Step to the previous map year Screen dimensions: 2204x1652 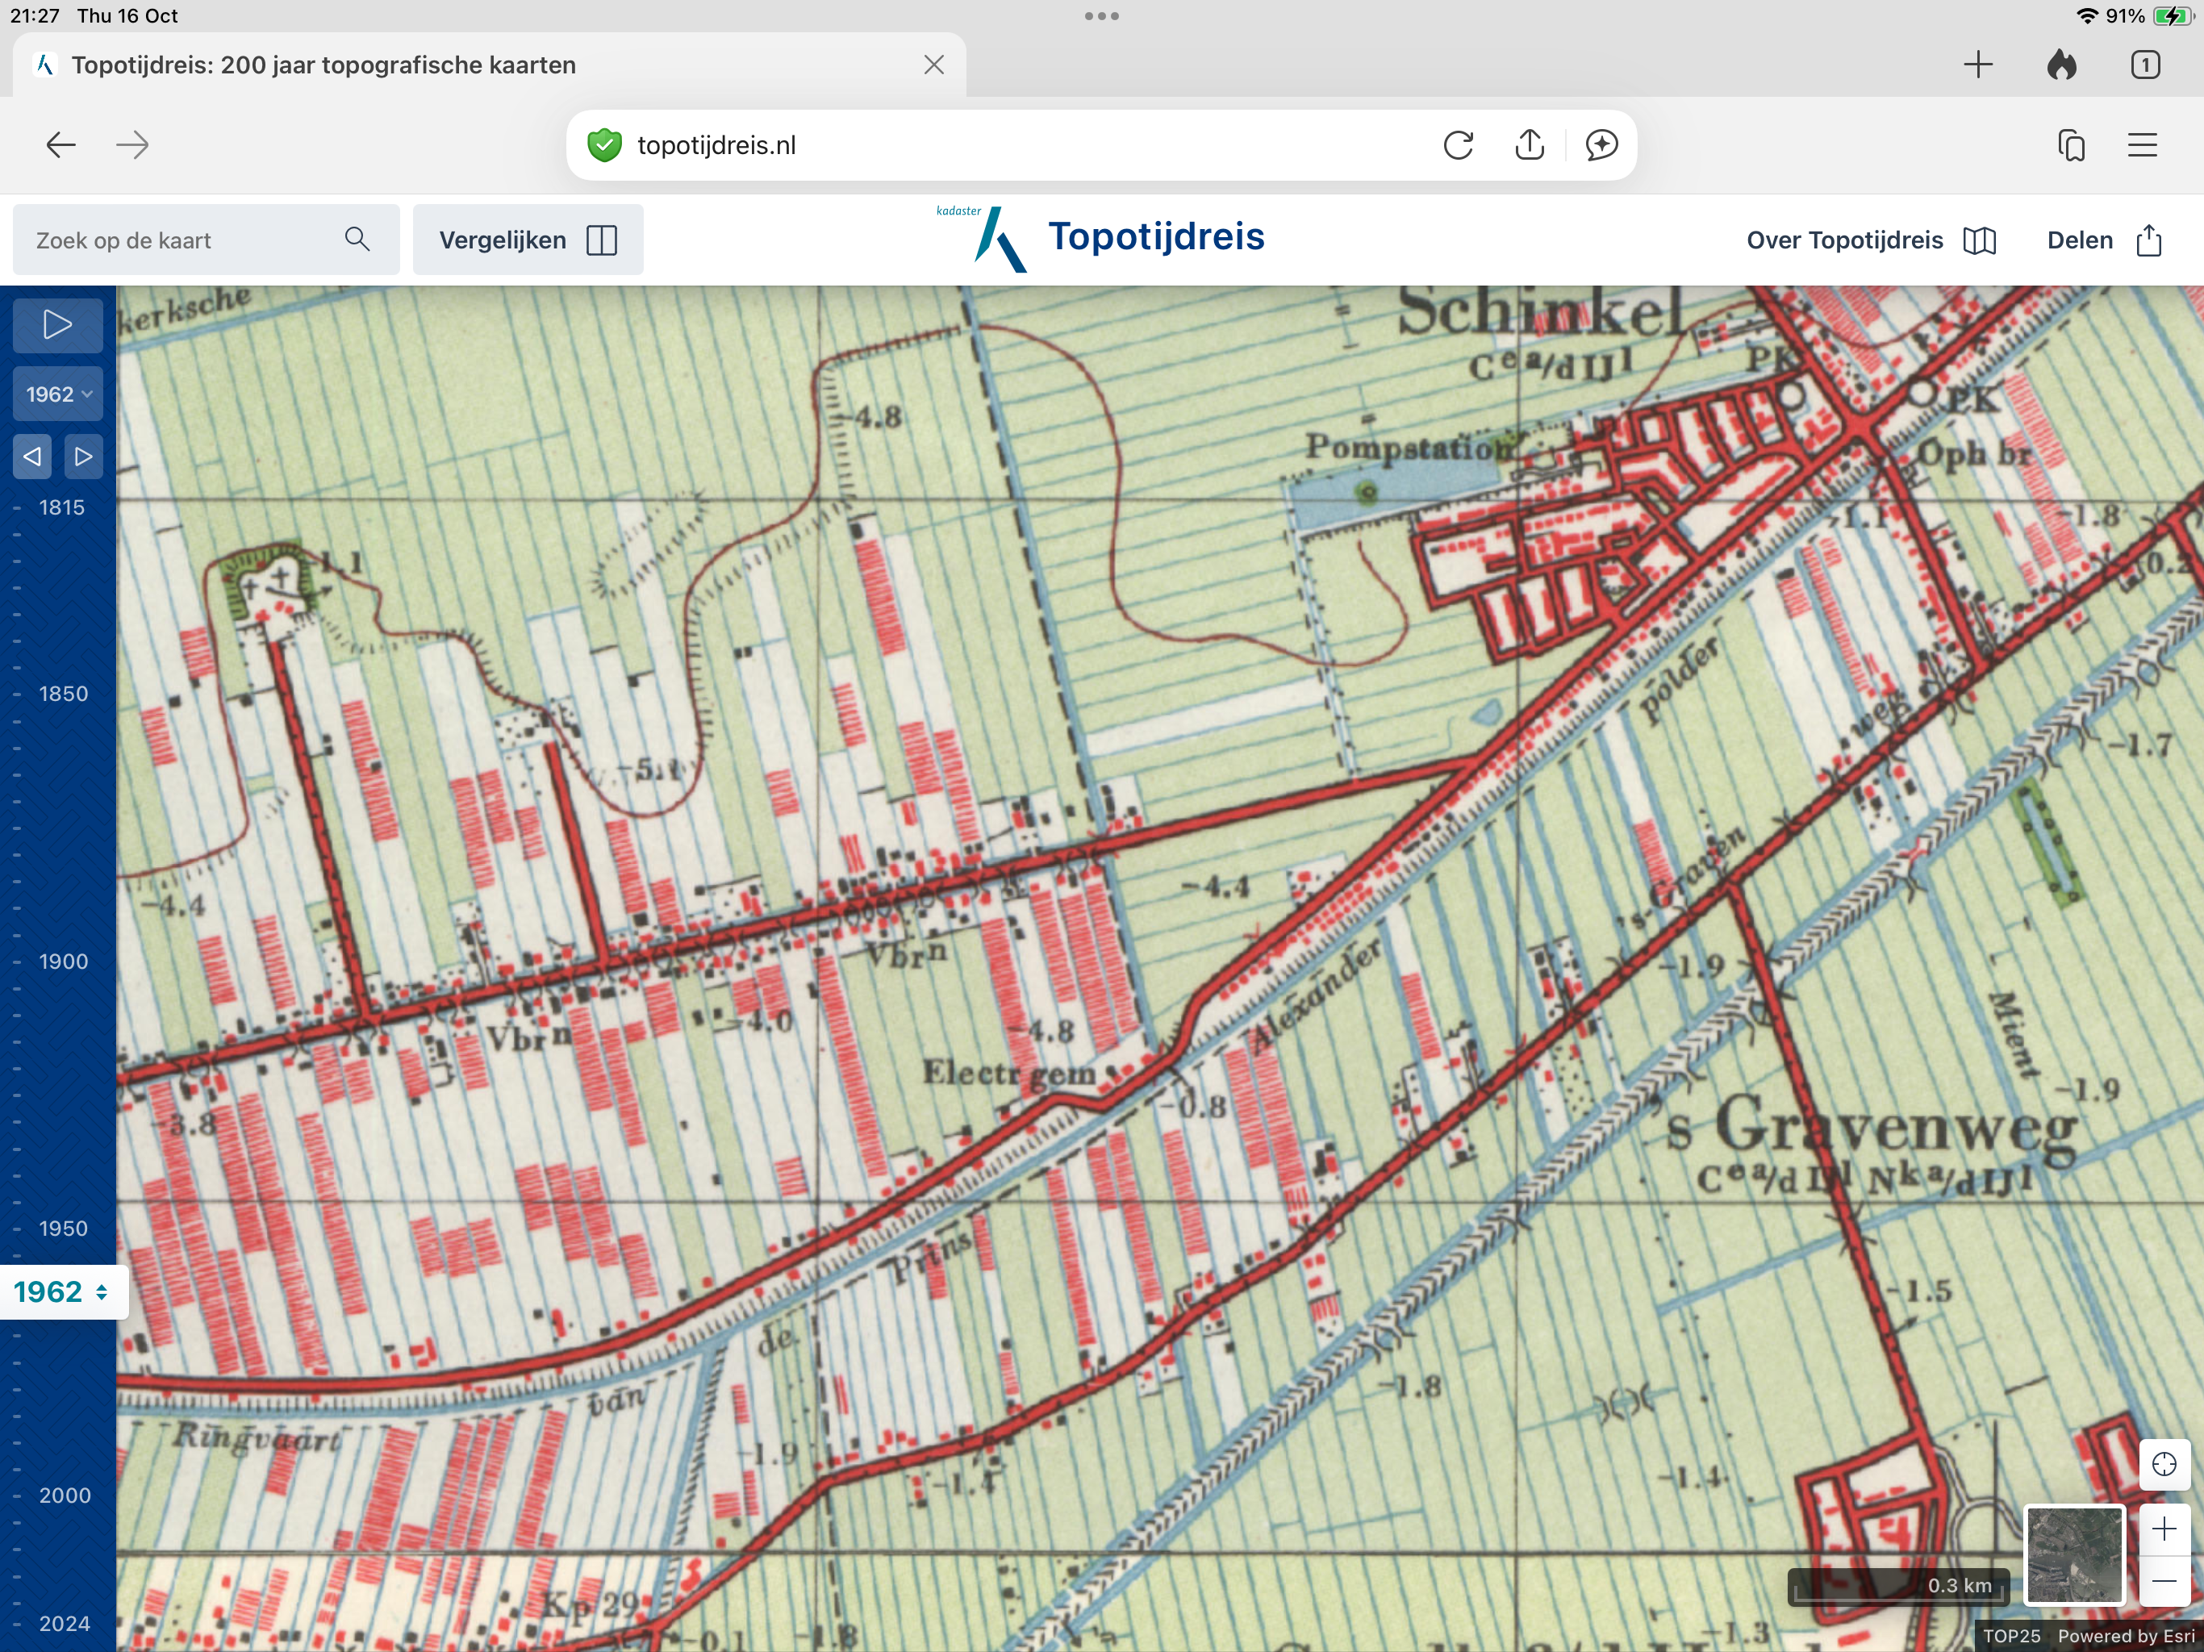tap(32, 457)
